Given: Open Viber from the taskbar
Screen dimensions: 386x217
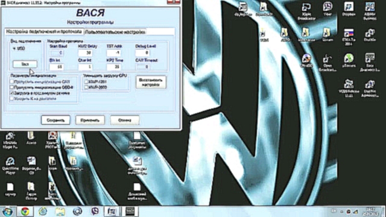Looking at the screenshot, I should pos(95,212).
